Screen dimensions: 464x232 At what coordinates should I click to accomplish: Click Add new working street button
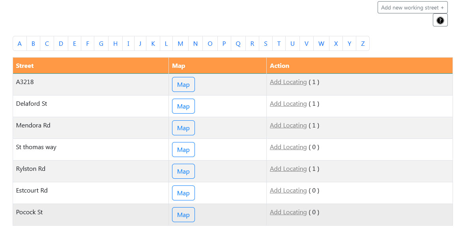413,7
